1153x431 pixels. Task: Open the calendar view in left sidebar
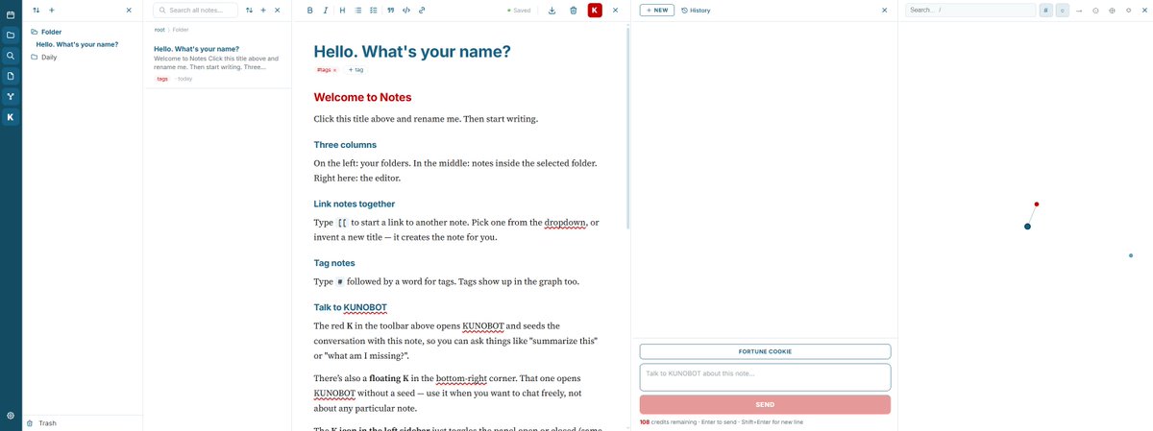click(11, 14)
